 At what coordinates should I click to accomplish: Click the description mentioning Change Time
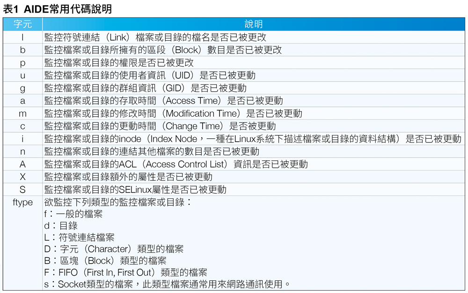(160, 126)
